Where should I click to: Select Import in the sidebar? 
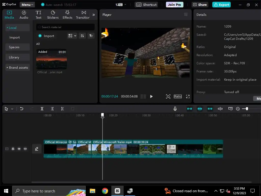(x=15, y=38)
